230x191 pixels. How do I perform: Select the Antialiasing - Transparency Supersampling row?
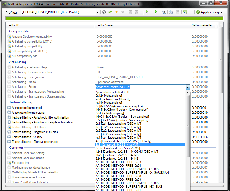pyautogui.click(x=51, y=96)
